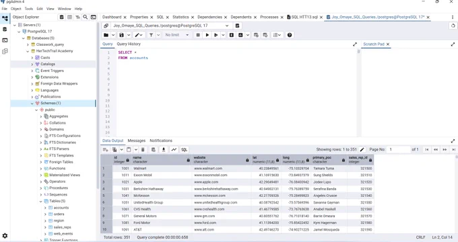Click the Paste rows clipboard icon
Viewport: 458px width, 242px height.
pos(129,150)
